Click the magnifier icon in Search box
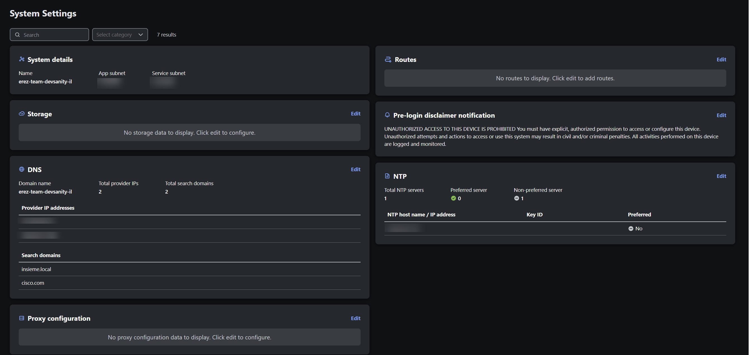 [x=18, y=35]
